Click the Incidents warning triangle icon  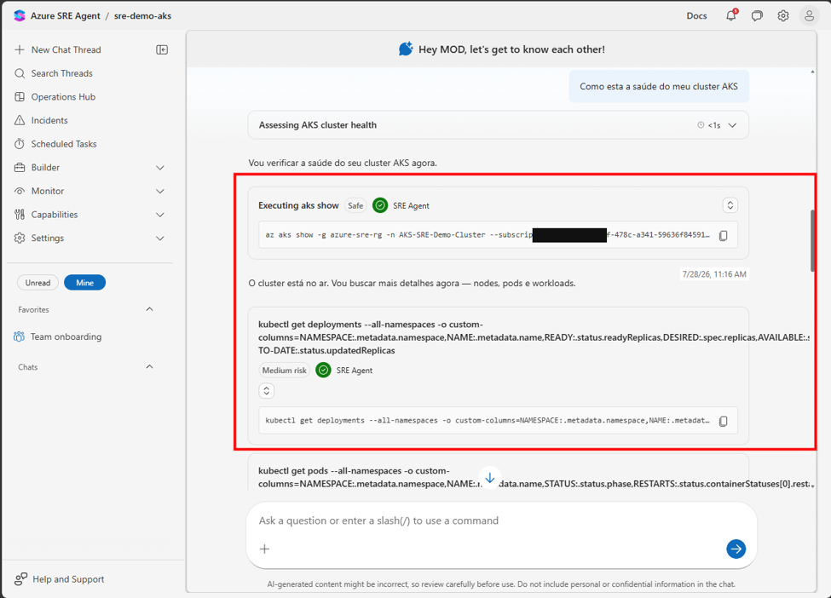(x=20, y=120)
